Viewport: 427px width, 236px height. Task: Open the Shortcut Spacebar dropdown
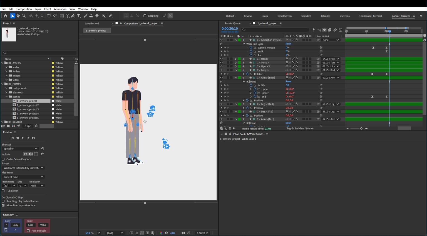click(x=20, y=149)
